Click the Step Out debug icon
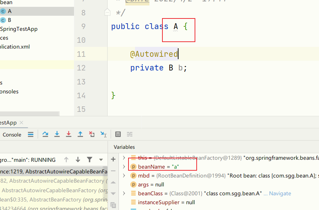 point(81,134)
